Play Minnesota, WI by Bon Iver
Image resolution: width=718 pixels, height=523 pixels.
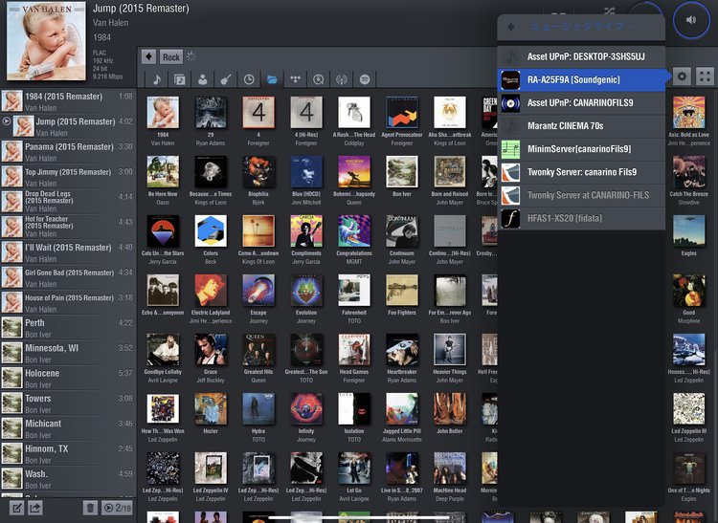point(68,353)
